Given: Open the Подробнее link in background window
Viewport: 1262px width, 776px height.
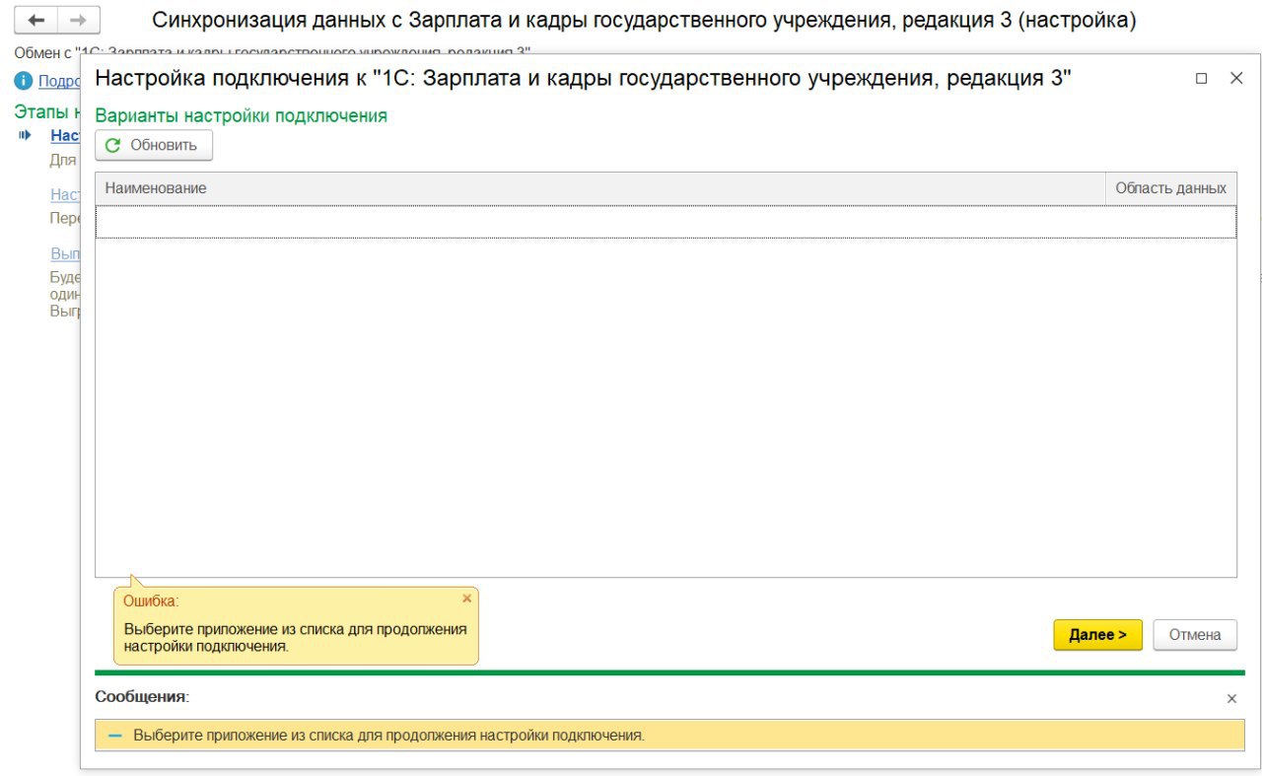Looking at the screenshot, I should (x=59, y=81).
